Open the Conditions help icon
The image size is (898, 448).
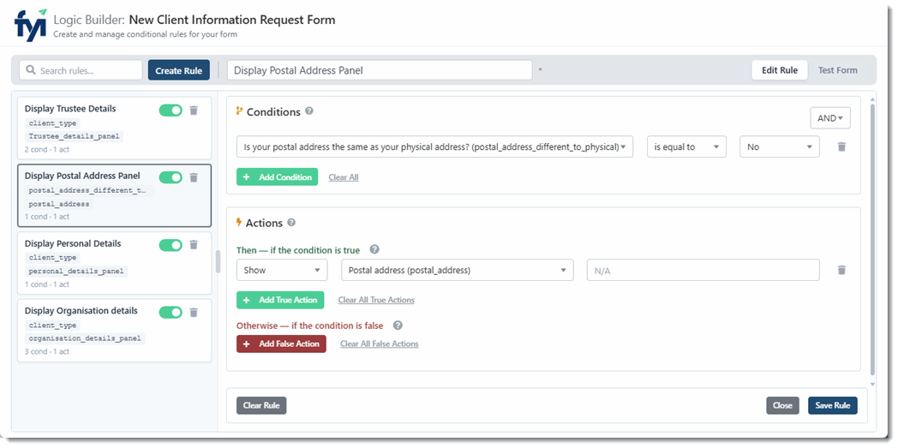click(309, 111)
